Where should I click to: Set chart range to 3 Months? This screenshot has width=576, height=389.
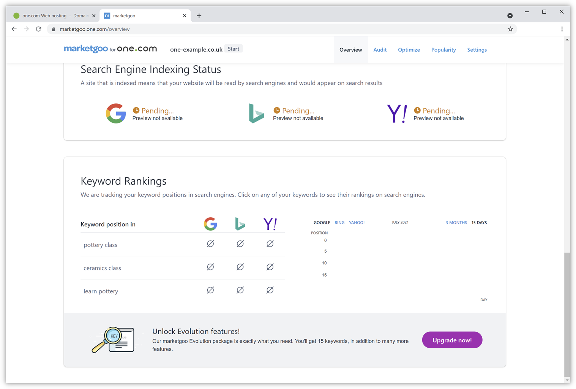click(x=456, y=223)
